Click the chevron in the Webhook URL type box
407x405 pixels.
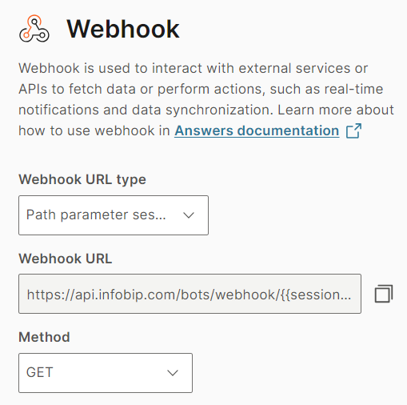189,215
